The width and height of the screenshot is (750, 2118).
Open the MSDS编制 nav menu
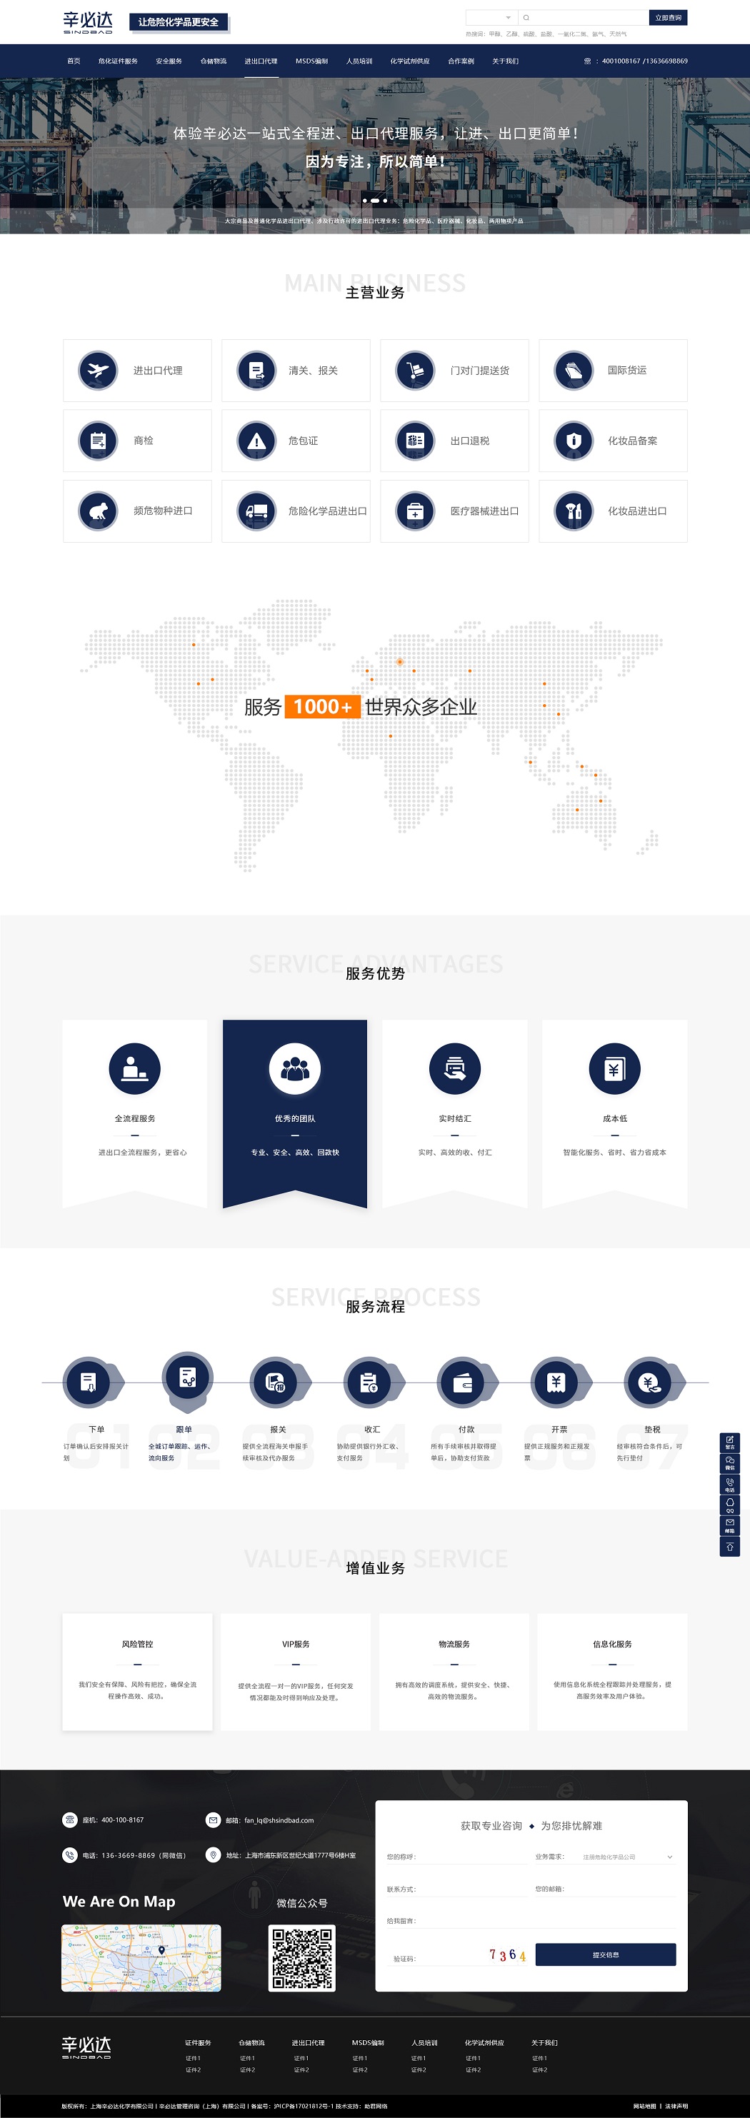[x=311, y=61]
